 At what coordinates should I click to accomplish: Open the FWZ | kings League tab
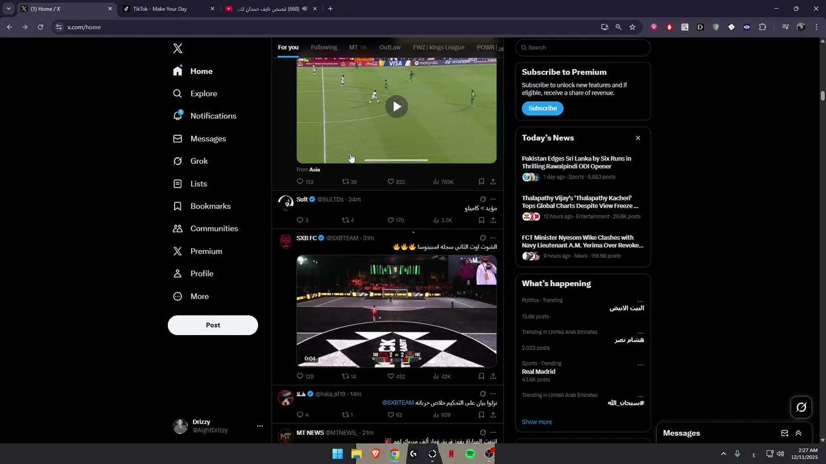tap(439, 47)
